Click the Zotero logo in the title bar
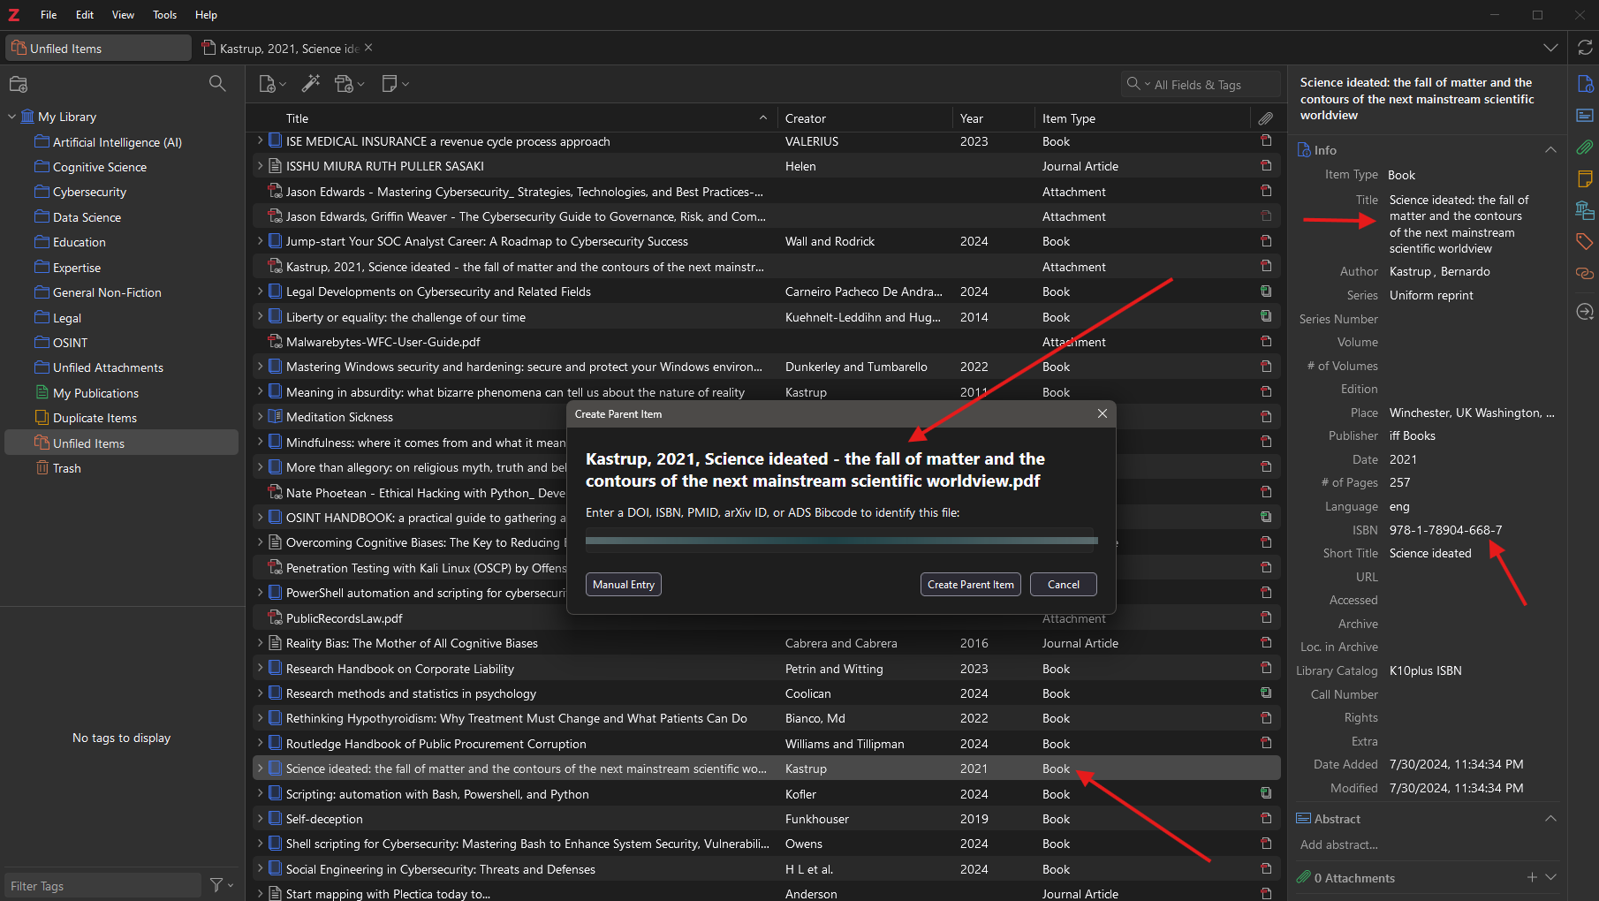 [14, 15]
